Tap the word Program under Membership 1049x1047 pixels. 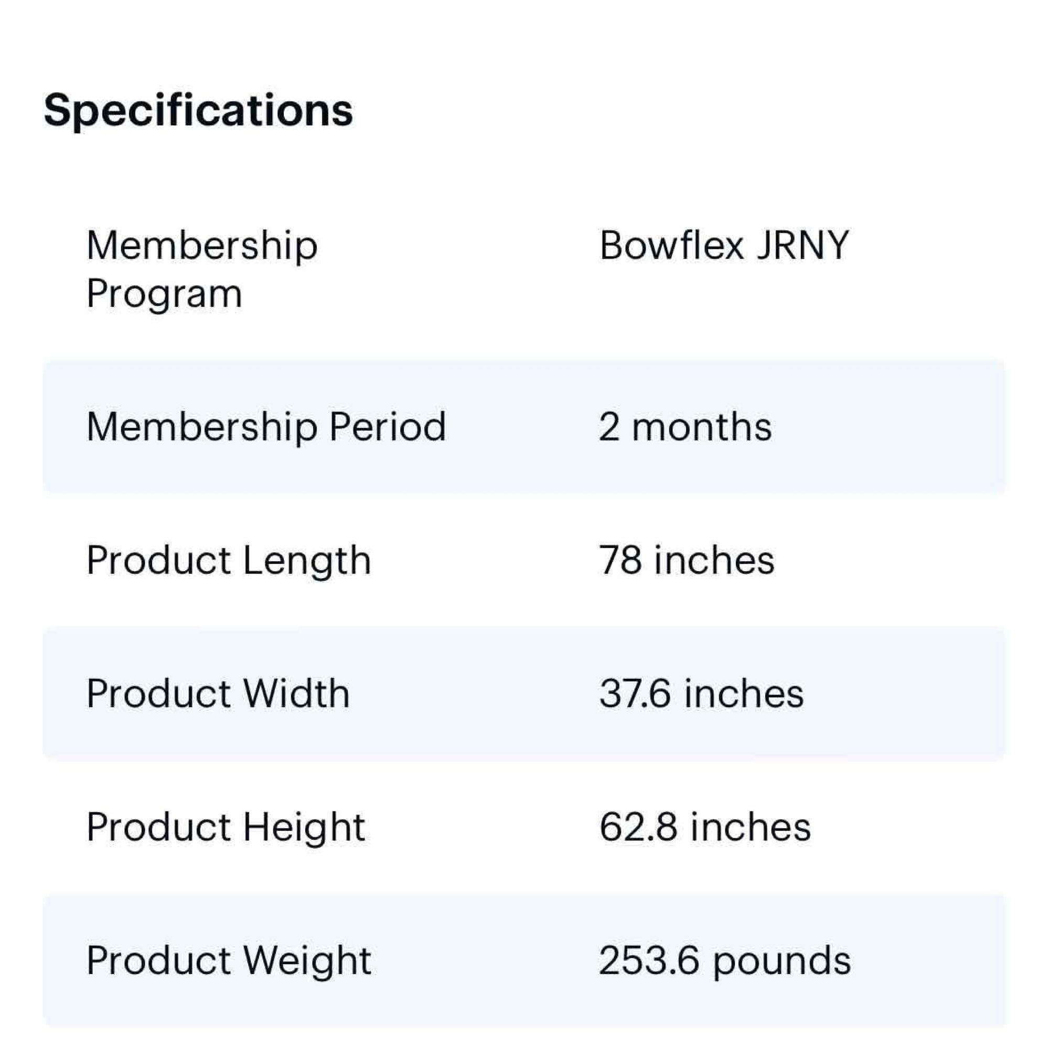coord(164,295)
